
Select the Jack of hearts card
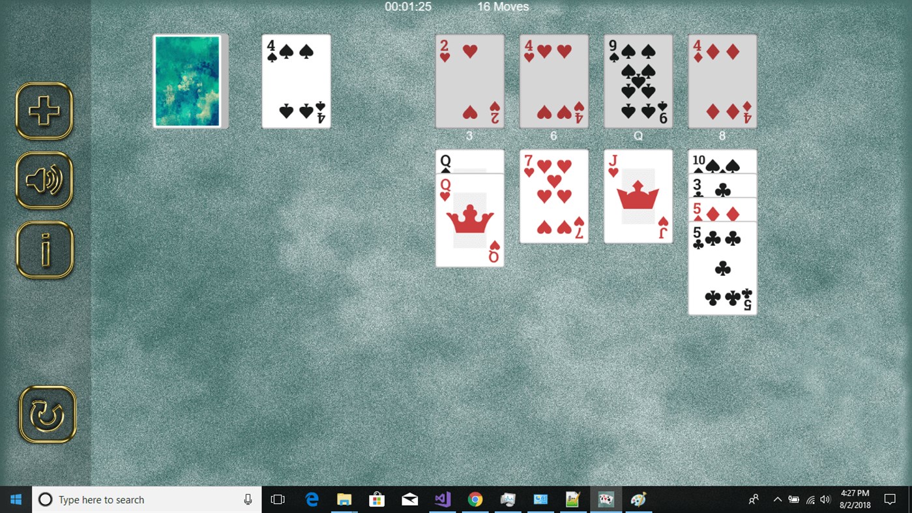[x=638, y=196]
